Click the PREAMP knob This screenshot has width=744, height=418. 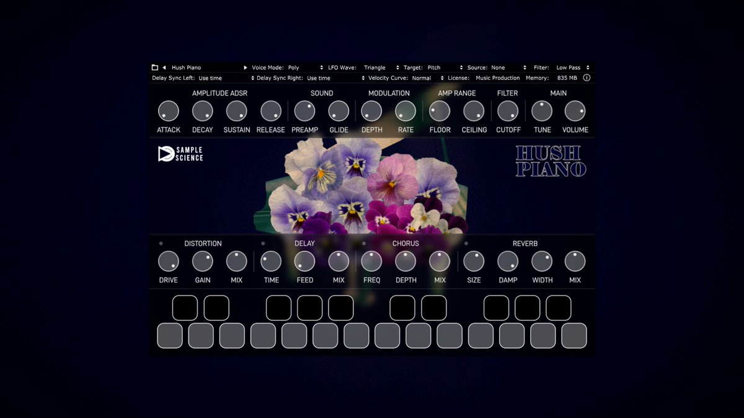pyautogui.click(x=304, y=111)
